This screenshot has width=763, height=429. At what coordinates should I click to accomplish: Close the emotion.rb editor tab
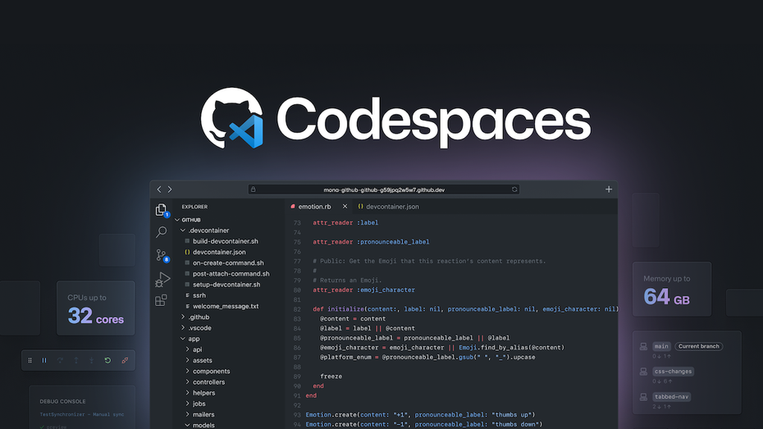click(345, 207)
